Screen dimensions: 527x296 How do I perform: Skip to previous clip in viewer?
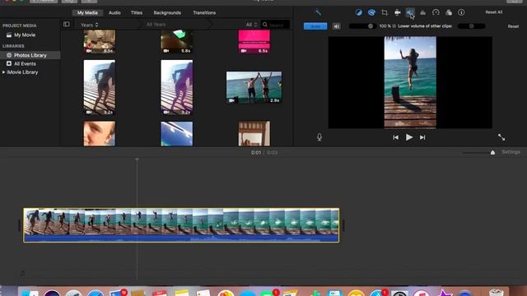click(x=395, y=137)
